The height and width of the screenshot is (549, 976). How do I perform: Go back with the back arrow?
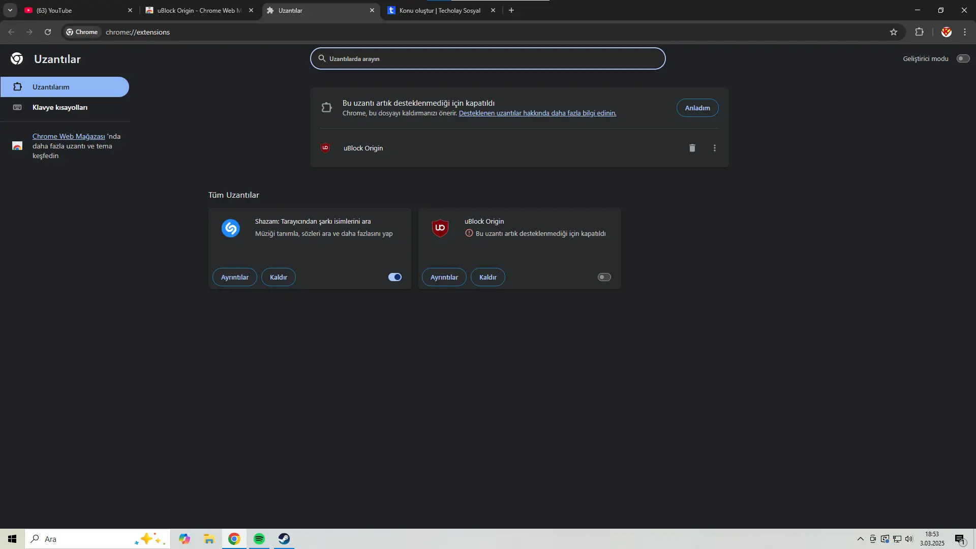pos(11,32)
